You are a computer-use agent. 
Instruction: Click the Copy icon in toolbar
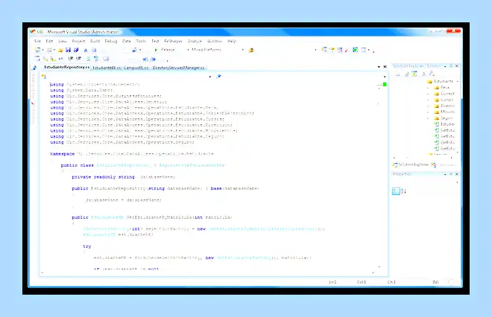tap(94, 50)
